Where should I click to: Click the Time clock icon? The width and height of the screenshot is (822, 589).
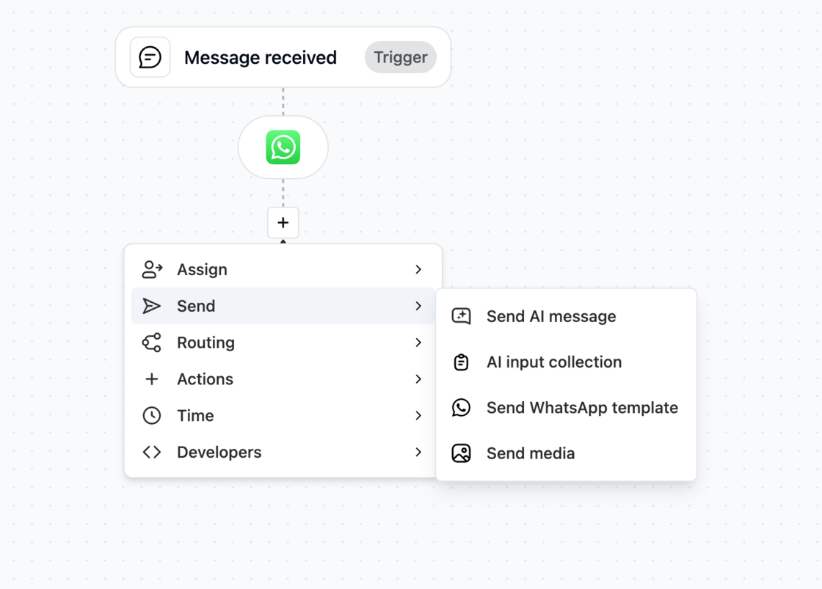[151, 416]
